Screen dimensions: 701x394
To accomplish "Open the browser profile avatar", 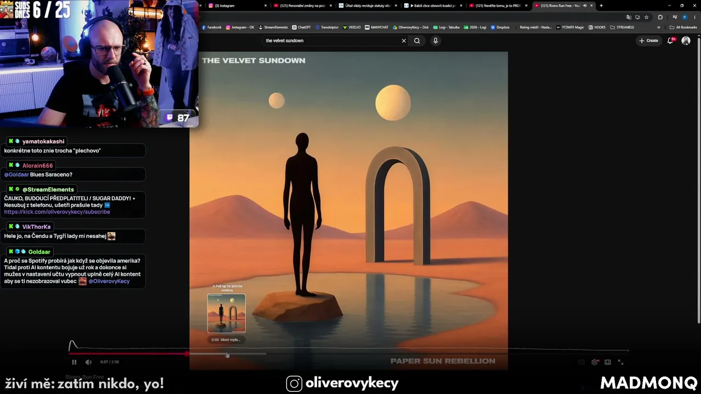I will click(685, 17).
